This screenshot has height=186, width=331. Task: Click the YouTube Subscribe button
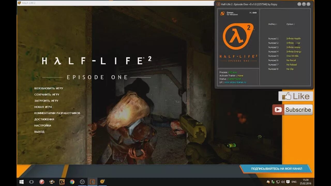click(x=292, y=110)
